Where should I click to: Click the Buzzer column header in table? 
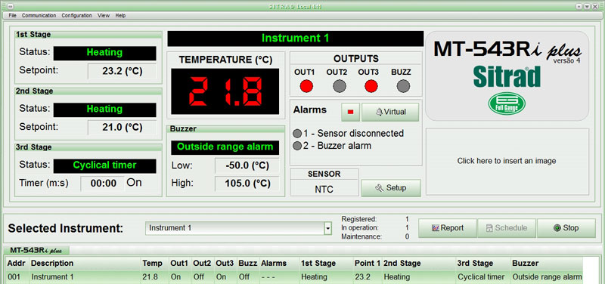click(x=546, y=263)
